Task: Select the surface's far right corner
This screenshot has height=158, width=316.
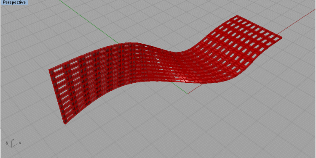Action: 281,37
